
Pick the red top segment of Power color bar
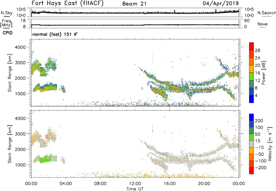point(252,46)
